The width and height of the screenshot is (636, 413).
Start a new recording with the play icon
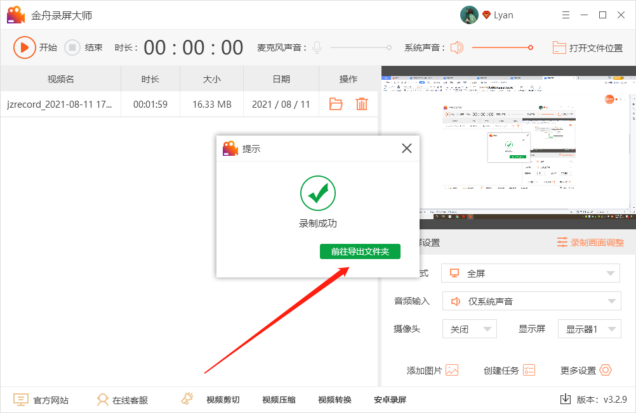[25, 47]
